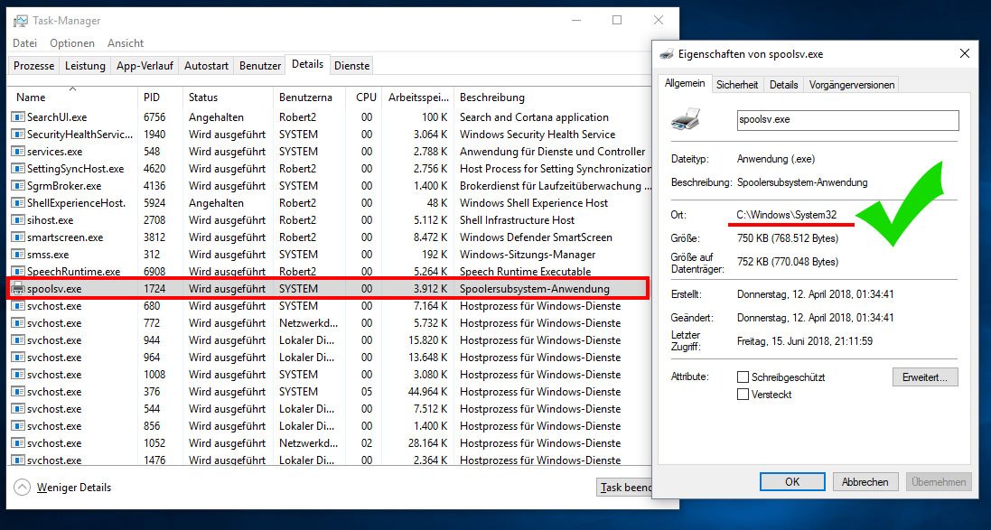This screenshot has height=530, width=991.
Task: Click the smartscreen.exe process icon
Action: (x=16, y=237)
